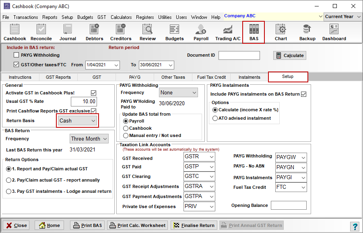Switch to the GST Reports tab
The width and height of the screenshot is (363, 233).
58,77
